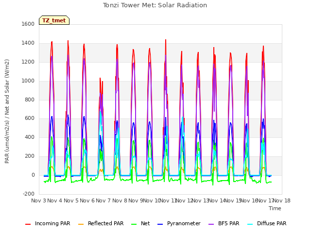Click the 1400 y-axis tick label
The image size is (311, 233).
click(x=28, y=43)
